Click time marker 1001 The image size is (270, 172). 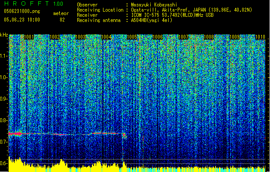click(x=29, y=37)
